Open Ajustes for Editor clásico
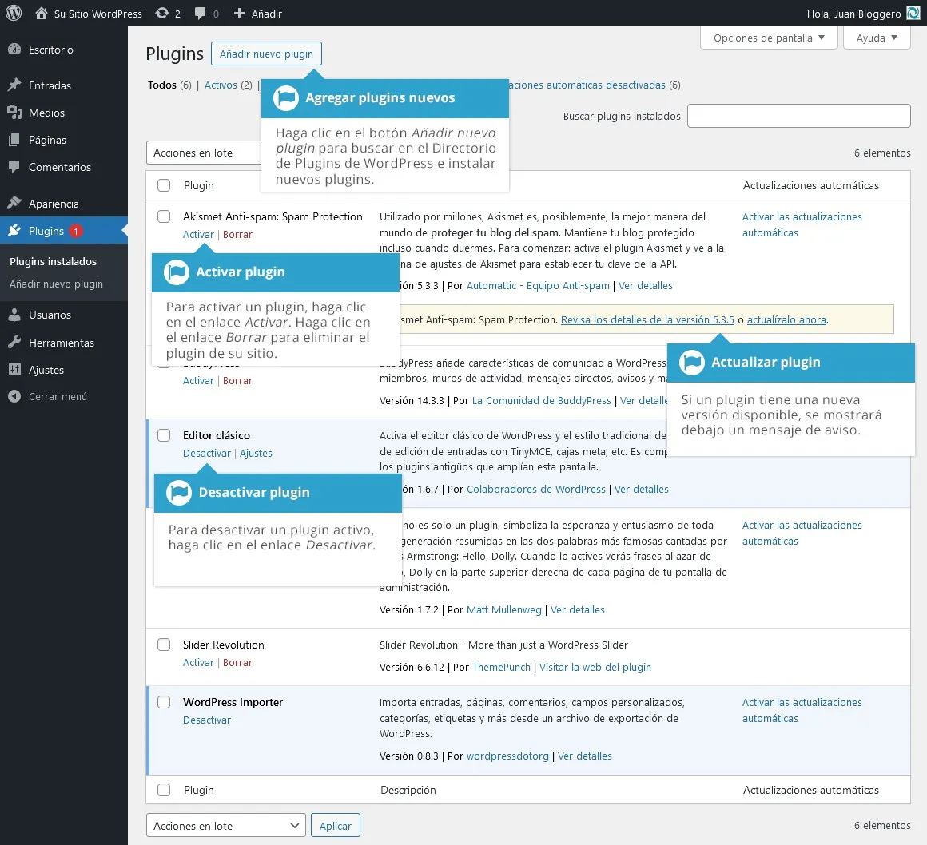The height and width of the screenshot is (845, 927). 256,453
